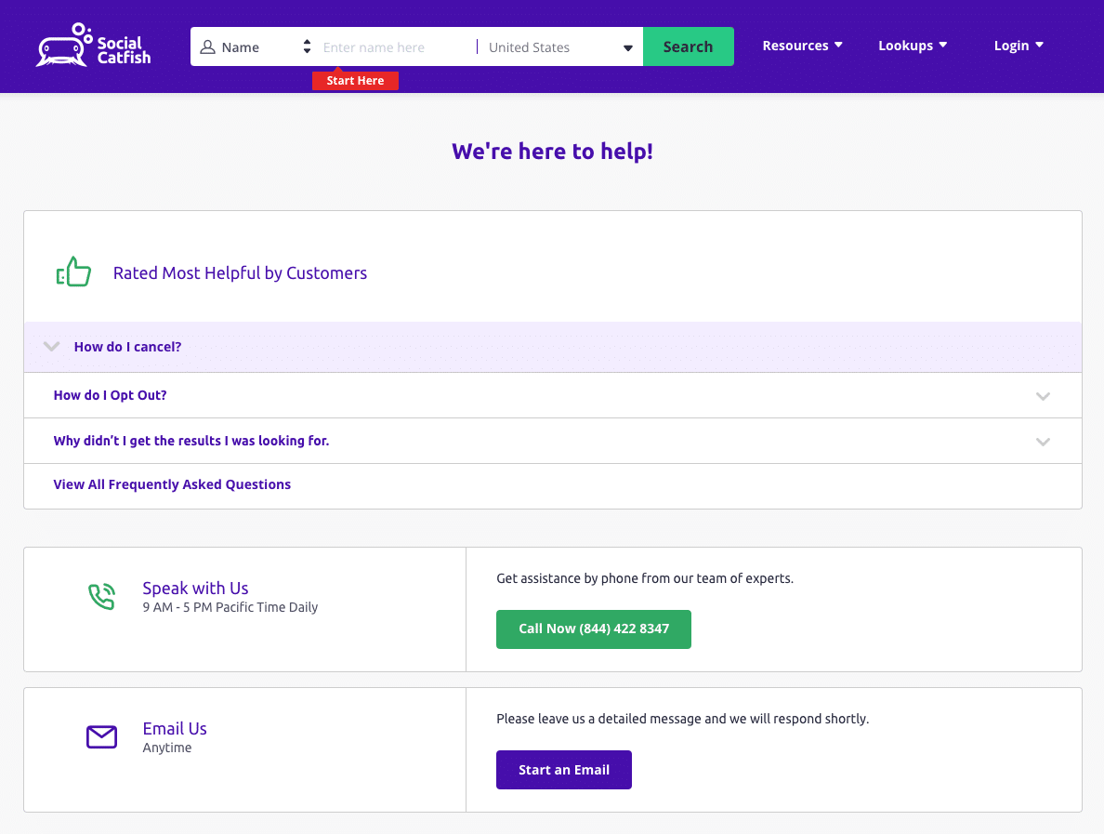This screenshot has width=1104, height=834.
Task: Focus the 'Enter name here' input field
Action: click(x=396, y=47)
